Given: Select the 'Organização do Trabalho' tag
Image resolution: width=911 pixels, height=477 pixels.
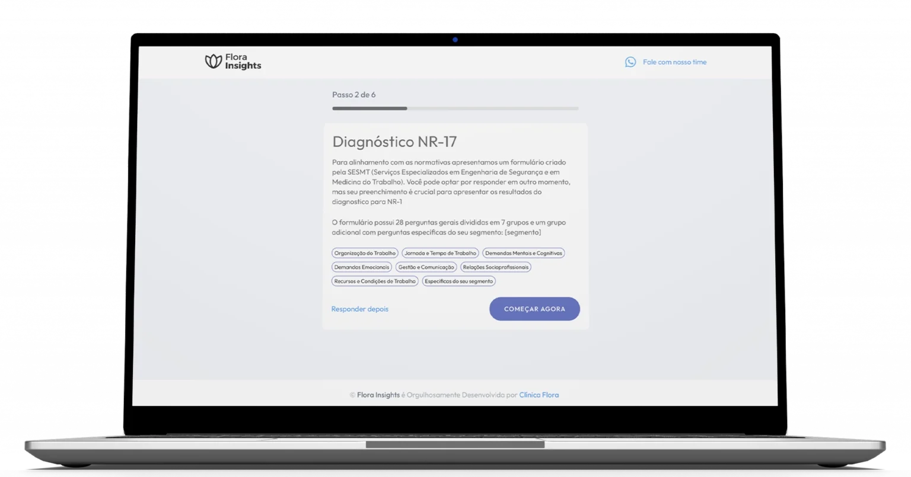Looking at the screenshot, I should (x=365, y=253).
